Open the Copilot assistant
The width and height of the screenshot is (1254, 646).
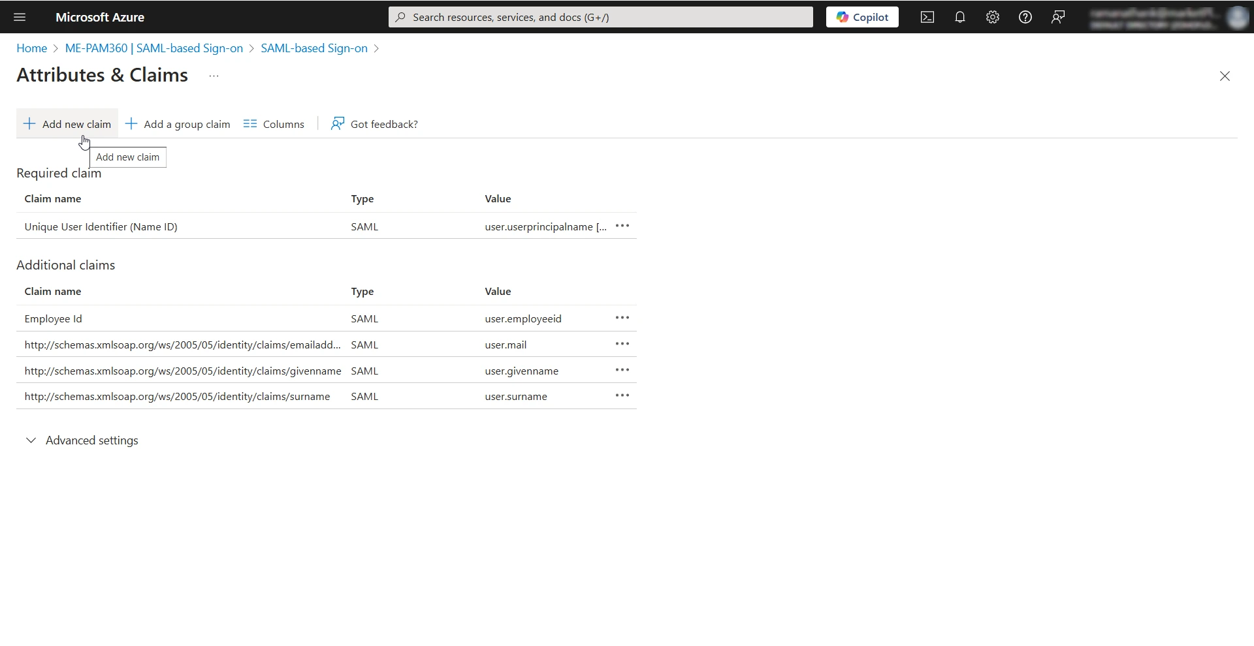(x=862, y=17)
